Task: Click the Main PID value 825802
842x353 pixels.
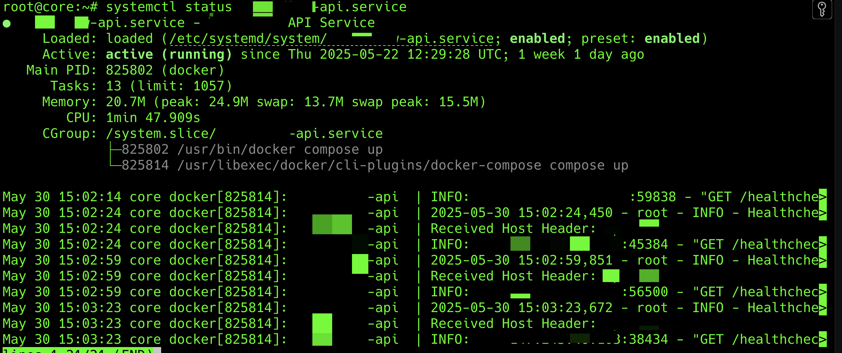Action: tap(129, 70)
